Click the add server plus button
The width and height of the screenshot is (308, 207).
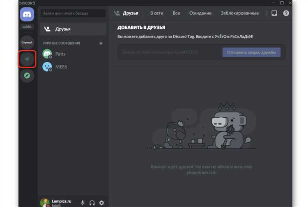[x=27, y=59]
